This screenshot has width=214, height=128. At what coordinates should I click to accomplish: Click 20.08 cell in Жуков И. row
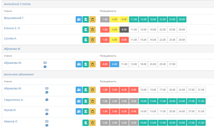pyautogui.click(x=172, y=111)
